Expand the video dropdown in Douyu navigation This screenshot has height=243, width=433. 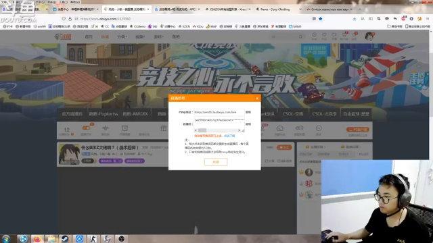tap(140, 36)
